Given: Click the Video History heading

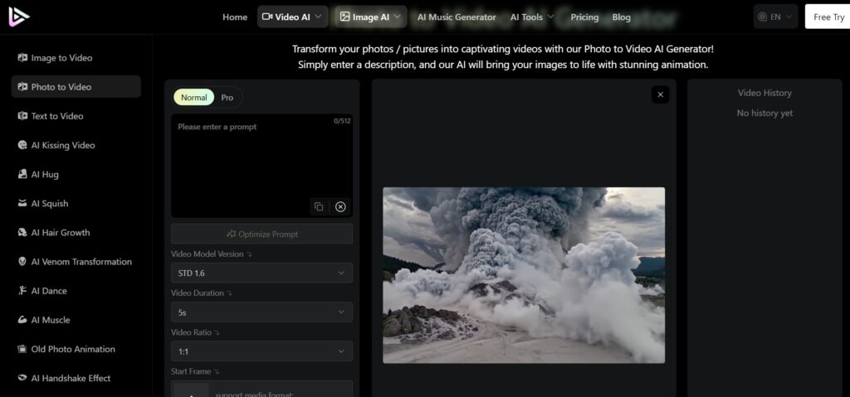Looking at the screenshot, I should coord(765,93).
